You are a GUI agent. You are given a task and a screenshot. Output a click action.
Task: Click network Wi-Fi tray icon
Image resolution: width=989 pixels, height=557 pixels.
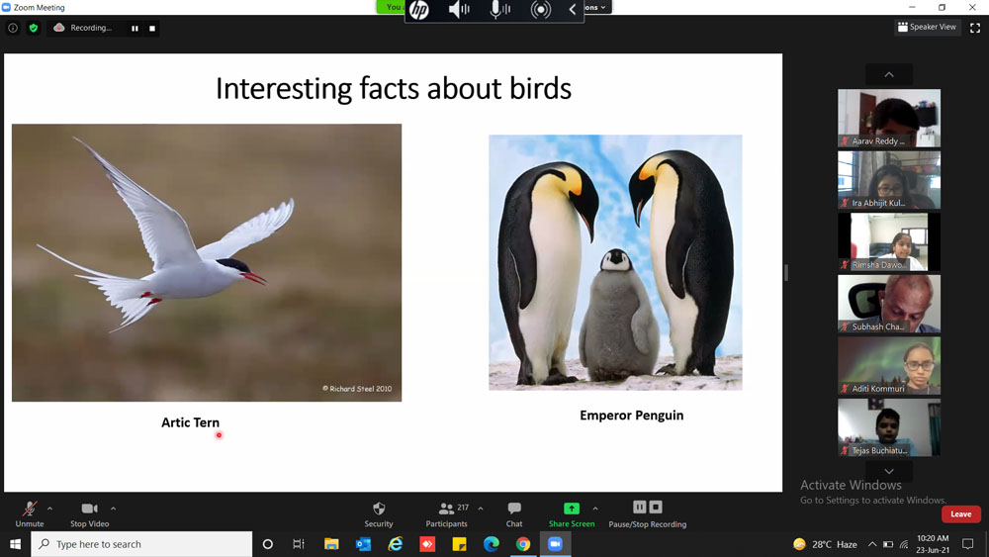point(904,544)
